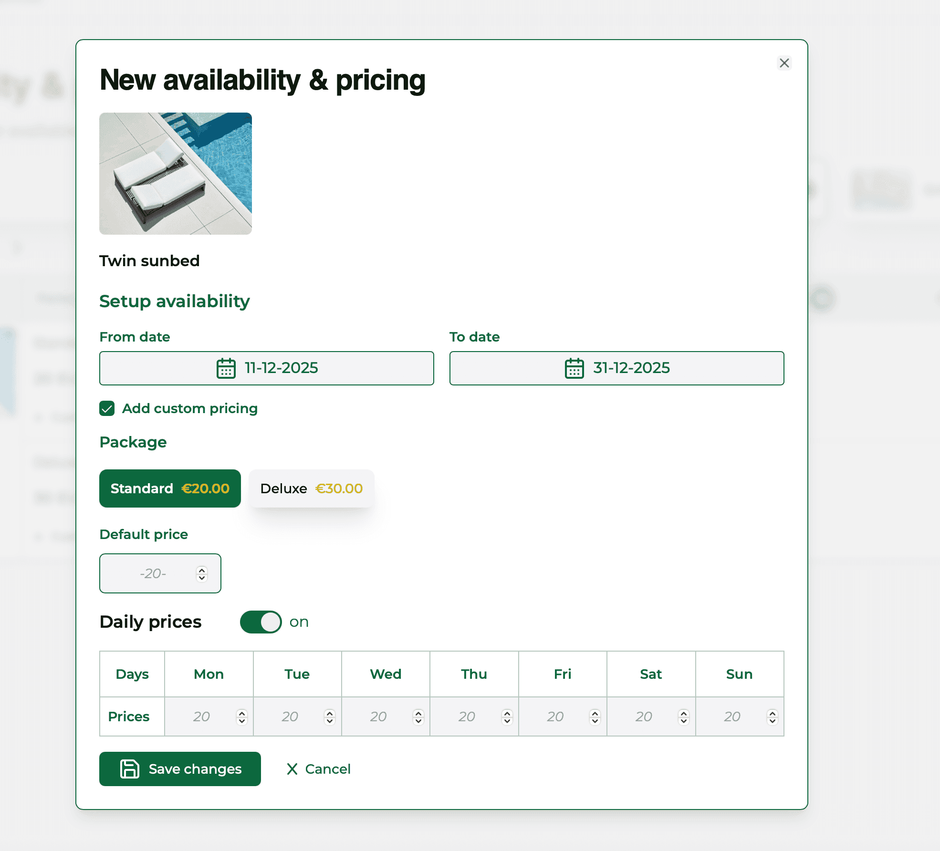The width and height of the screenshot is (940, 851).
Task: Click the Default price stepper arrows
Action: coord(202,574)
